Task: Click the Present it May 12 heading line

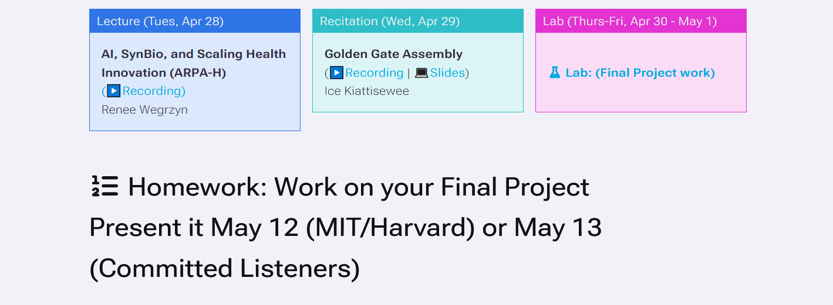Action: point(346,227)
